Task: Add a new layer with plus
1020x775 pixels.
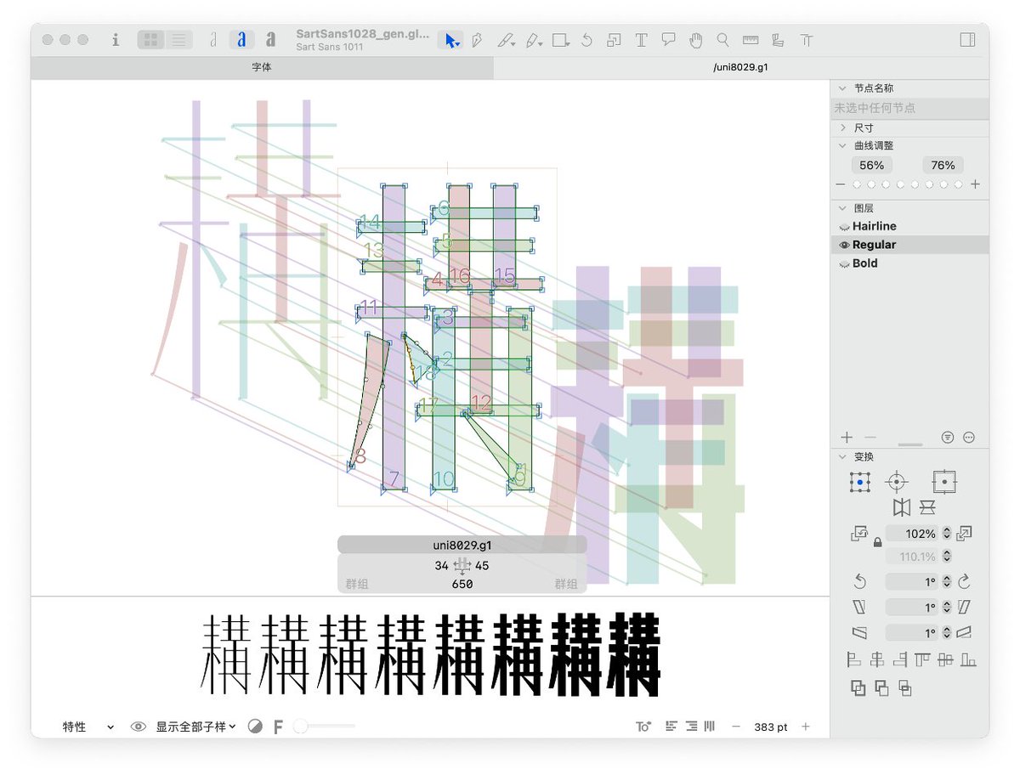Action: [x=847, y=438]
